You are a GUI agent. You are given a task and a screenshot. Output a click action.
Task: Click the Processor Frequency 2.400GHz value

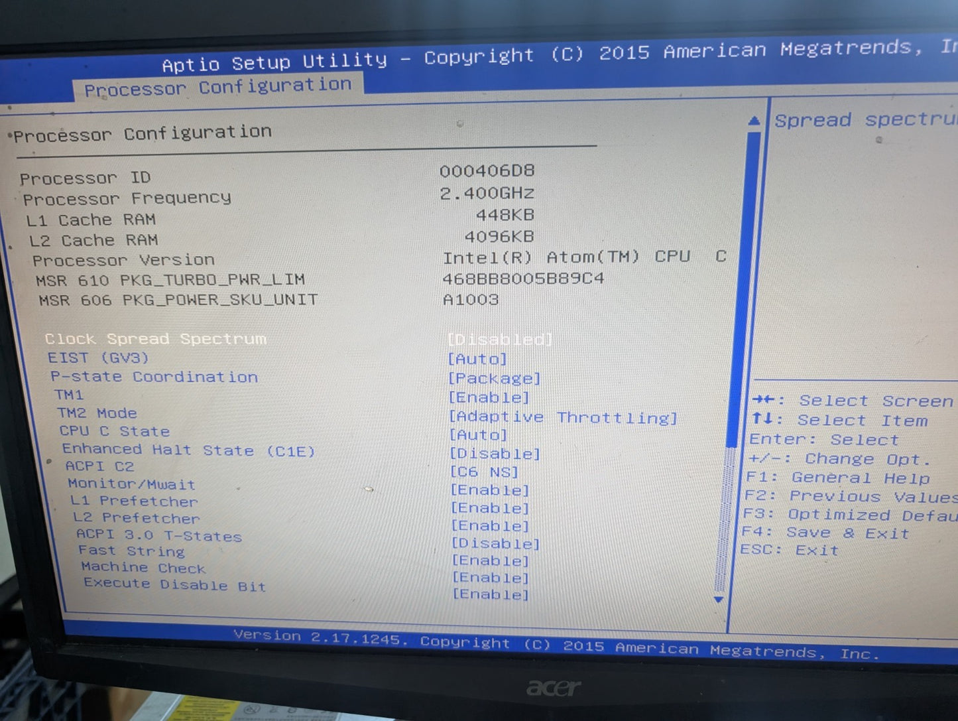pyautogui.click(x=487, y=193)
